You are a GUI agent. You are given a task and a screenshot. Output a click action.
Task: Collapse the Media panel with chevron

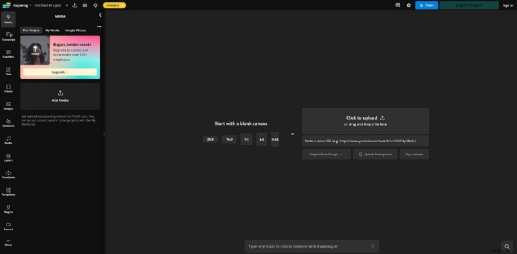100,15
